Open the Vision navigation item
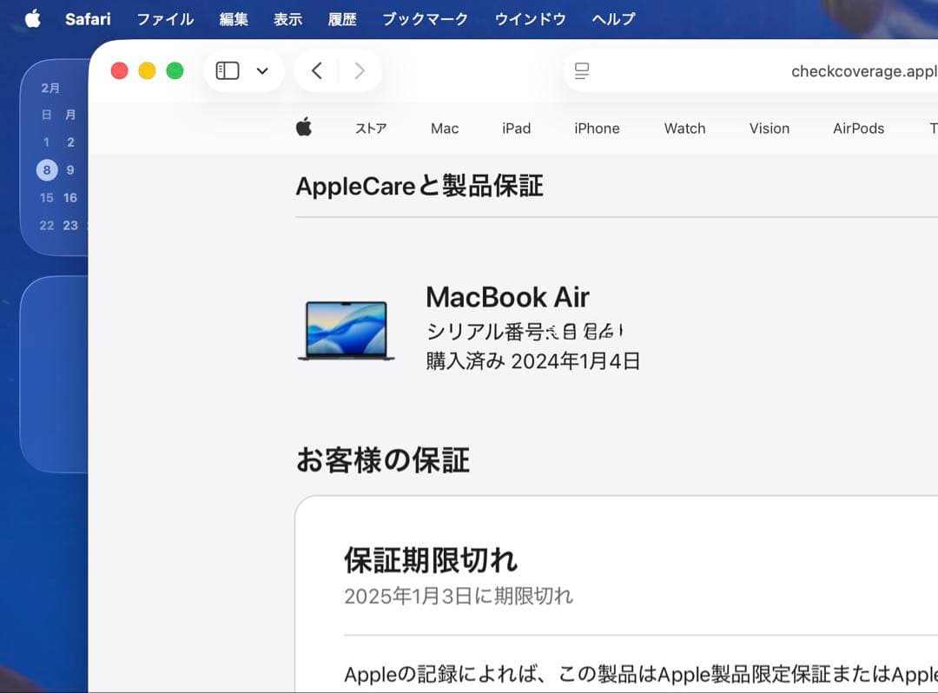 [769, 128]
